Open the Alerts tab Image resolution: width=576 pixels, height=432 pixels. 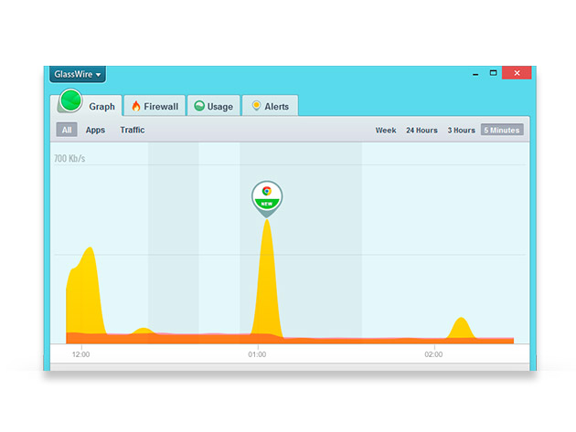coord(270,106)
